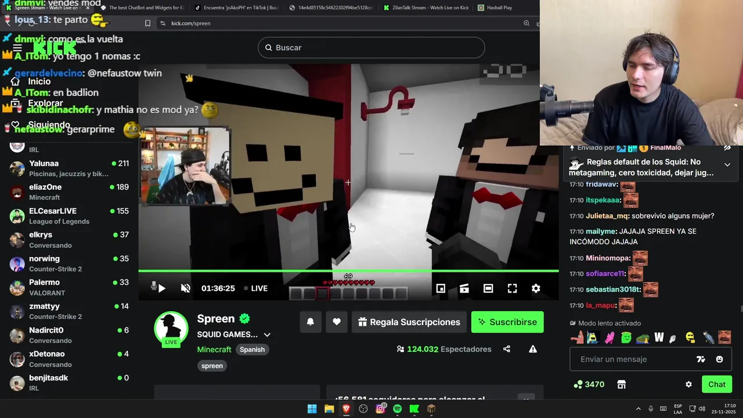Insert the yellow sunglasses emoji emote

click(x=690, y=337)
